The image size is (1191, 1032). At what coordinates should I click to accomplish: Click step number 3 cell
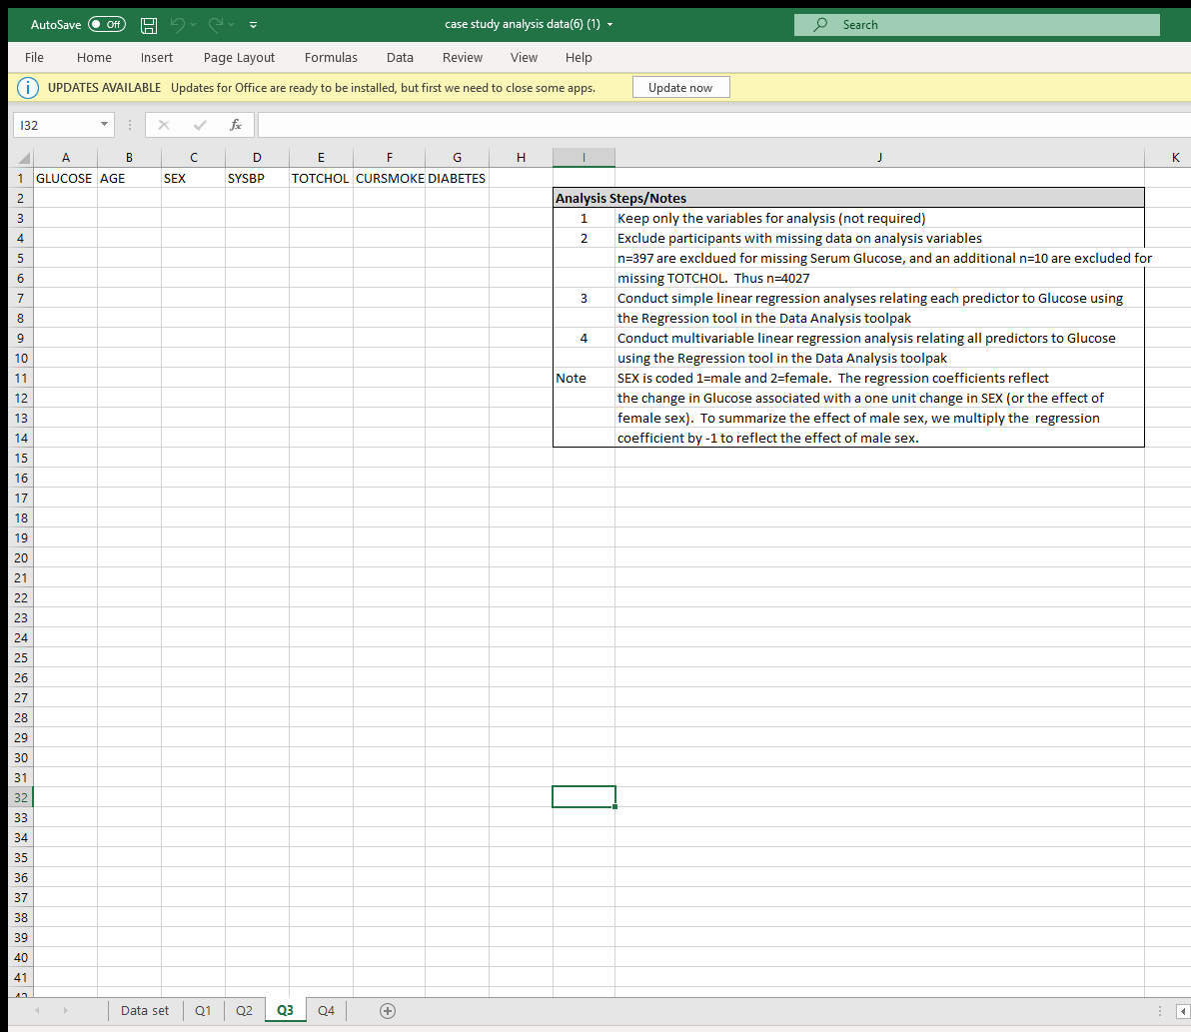coord(584,299)
